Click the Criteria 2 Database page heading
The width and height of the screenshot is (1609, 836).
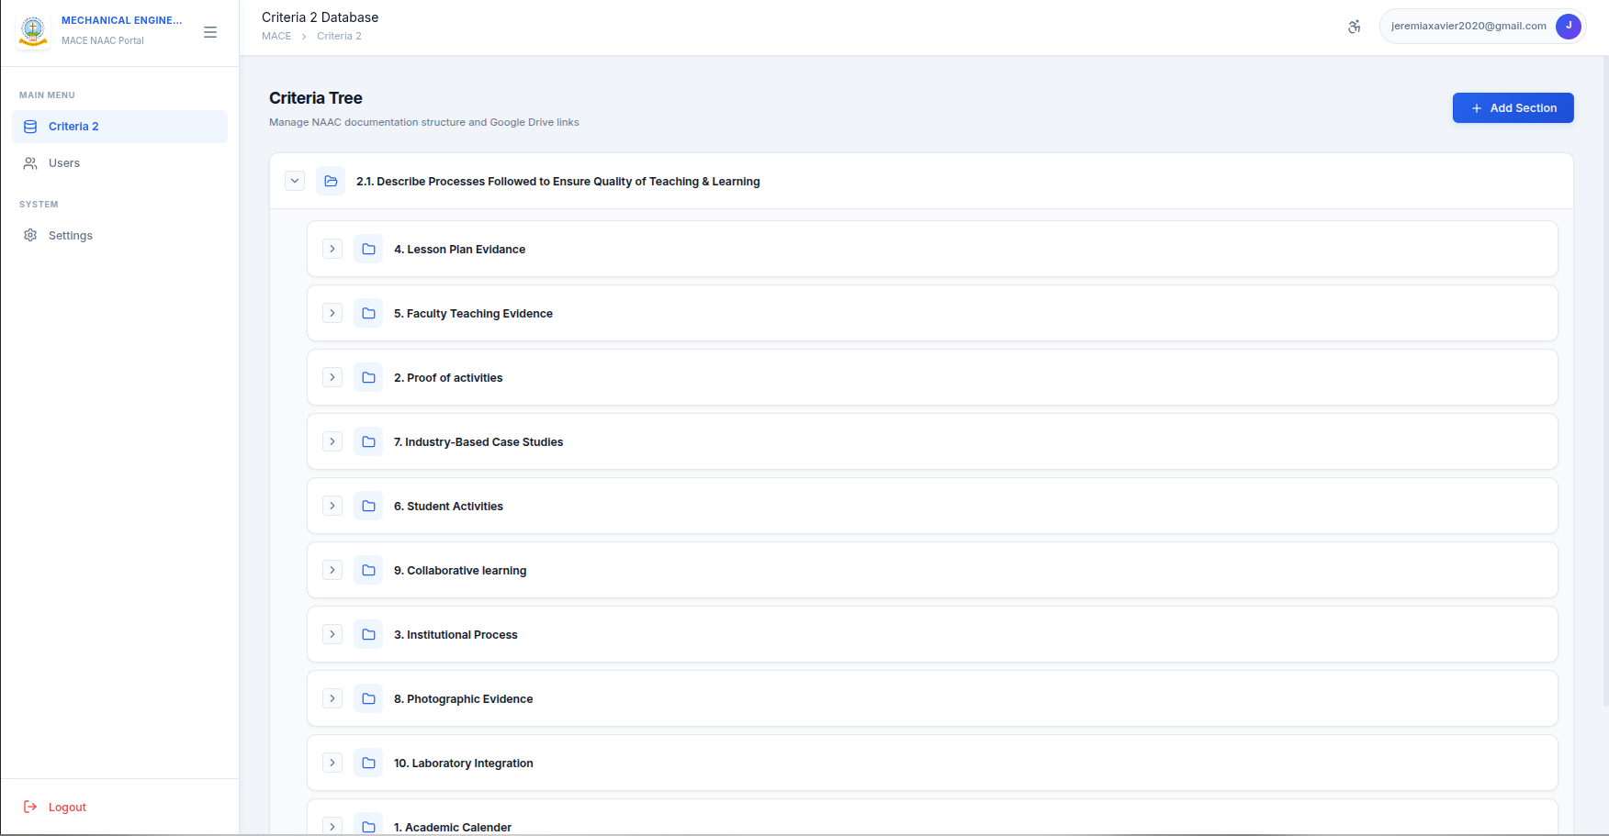320,17
